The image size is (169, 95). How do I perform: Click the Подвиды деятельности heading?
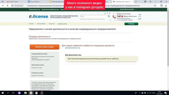[x=40, y=36]
